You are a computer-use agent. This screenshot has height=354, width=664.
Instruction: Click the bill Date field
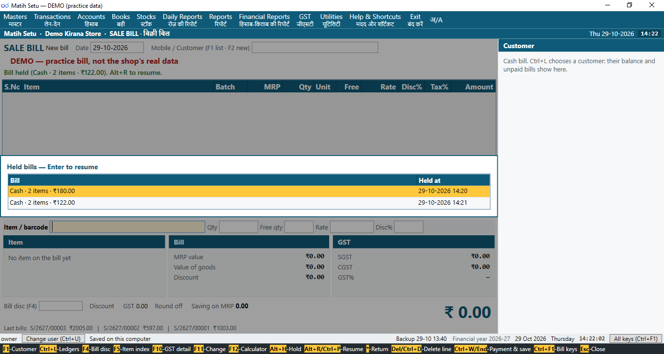(x=117, y=48)
